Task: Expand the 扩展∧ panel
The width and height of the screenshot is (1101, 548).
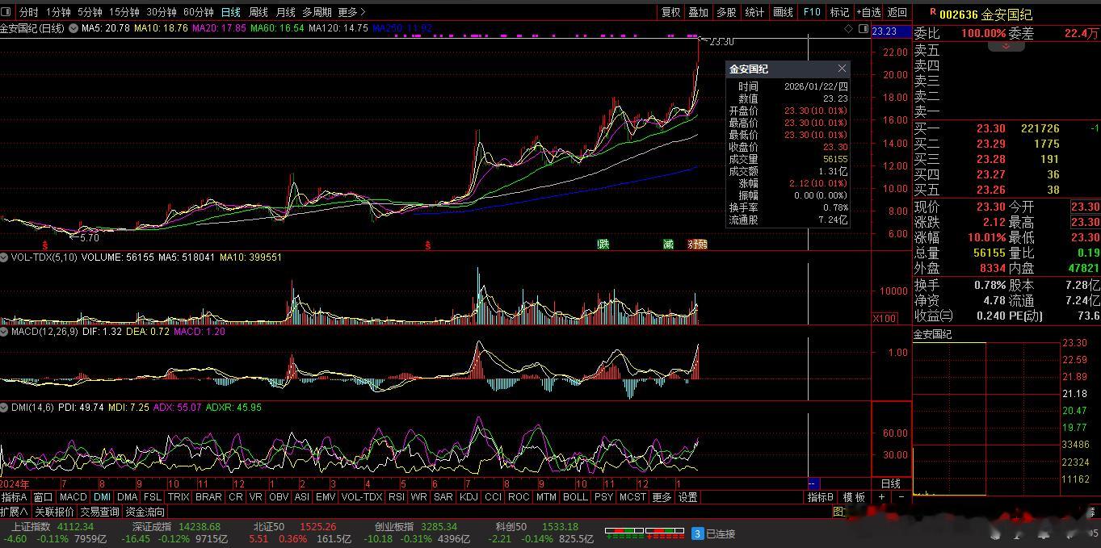Action: coord(15,512)
